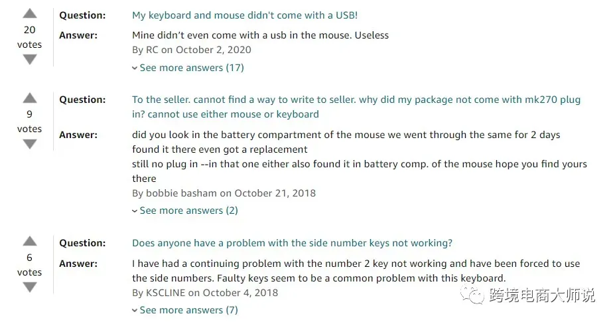The width and height of the screenshot is (615, 322).
Task: Upvote the mk270 plug question
Action: (x=30, y=98)
